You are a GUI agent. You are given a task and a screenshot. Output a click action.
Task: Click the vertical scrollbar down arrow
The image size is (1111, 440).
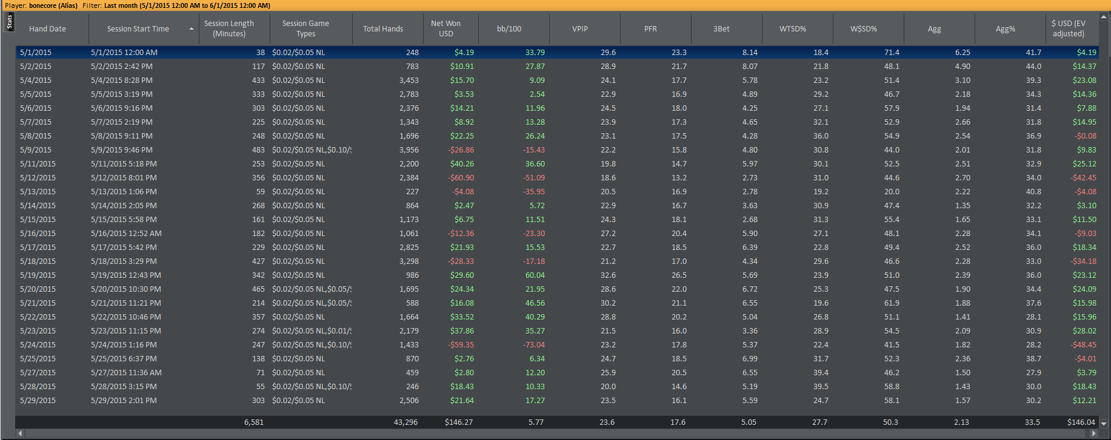1104,424
